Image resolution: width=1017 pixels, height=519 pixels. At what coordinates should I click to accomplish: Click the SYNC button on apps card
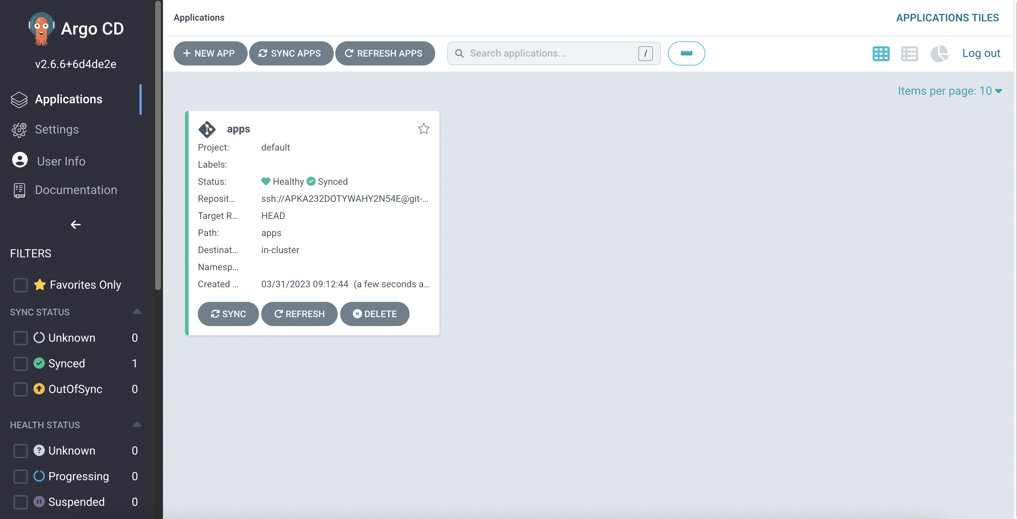tap(228, 313)
